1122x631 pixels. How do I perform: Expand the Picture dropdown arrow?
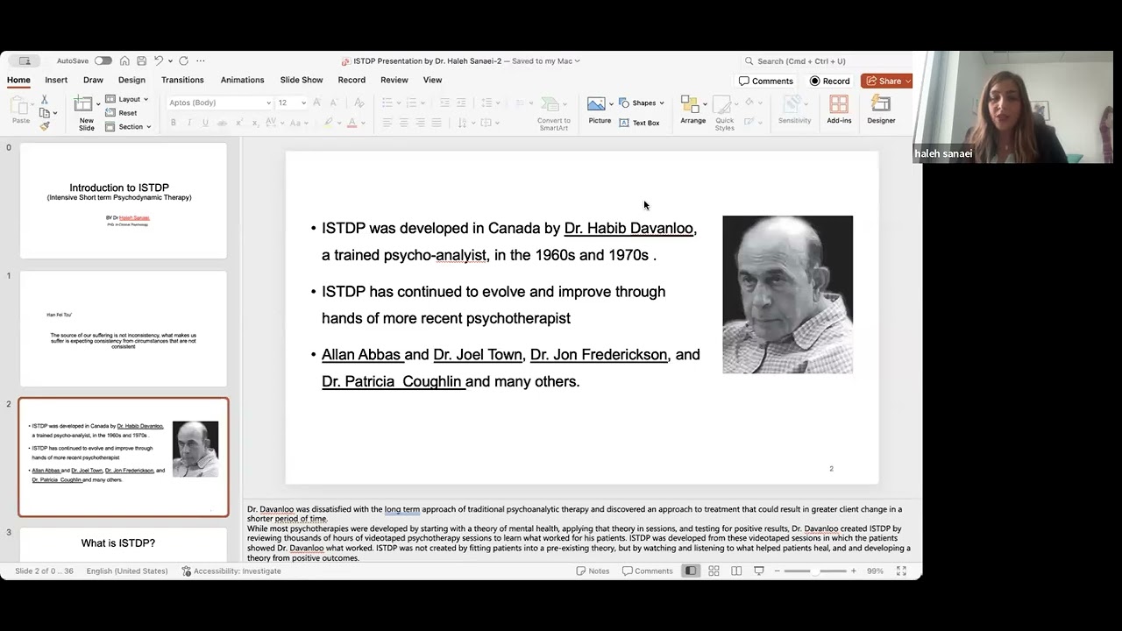click(611, 104)
